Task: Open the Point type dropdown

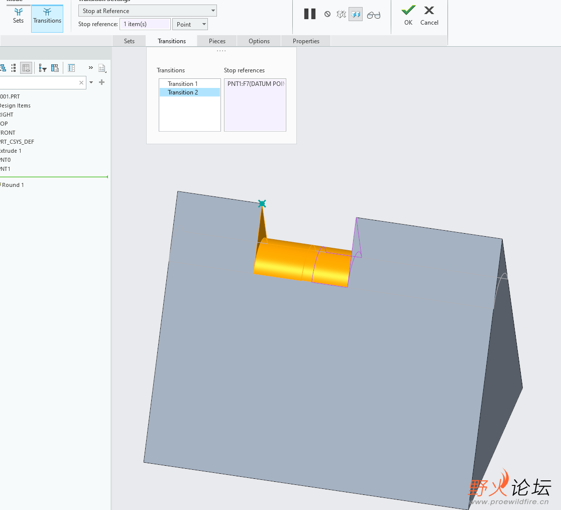Action: [x=190, y=24]
